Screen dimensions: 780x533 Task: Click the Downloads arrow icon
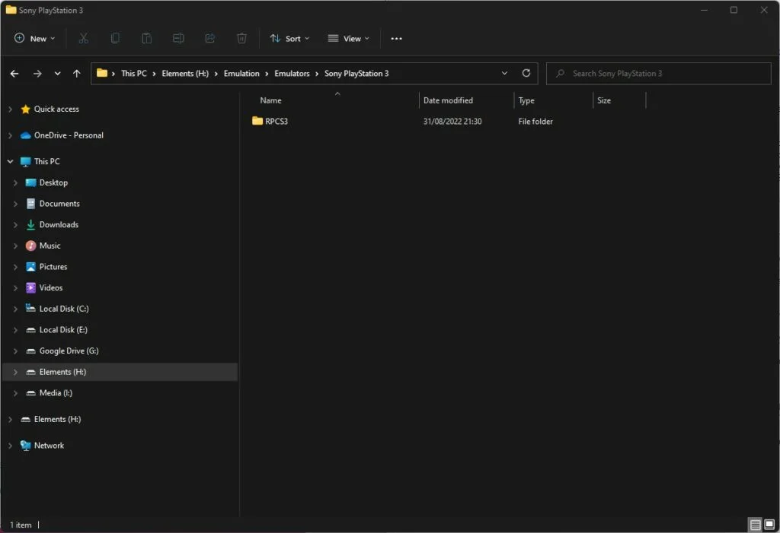pos(30,224)
